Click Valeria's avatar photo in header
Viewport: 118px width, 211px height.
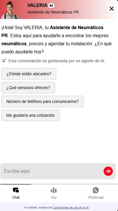[x=10, y=10]
